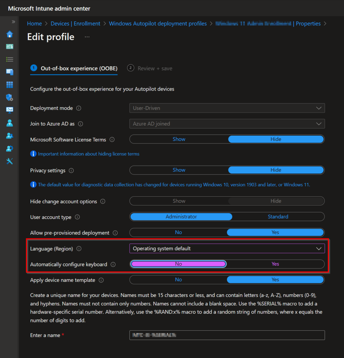Click the Enter a name input field

point(227,335)
